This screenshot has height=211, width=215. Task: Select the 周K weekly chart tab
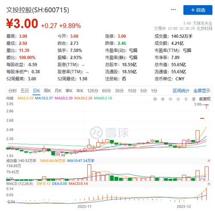[x=47, y=91]
